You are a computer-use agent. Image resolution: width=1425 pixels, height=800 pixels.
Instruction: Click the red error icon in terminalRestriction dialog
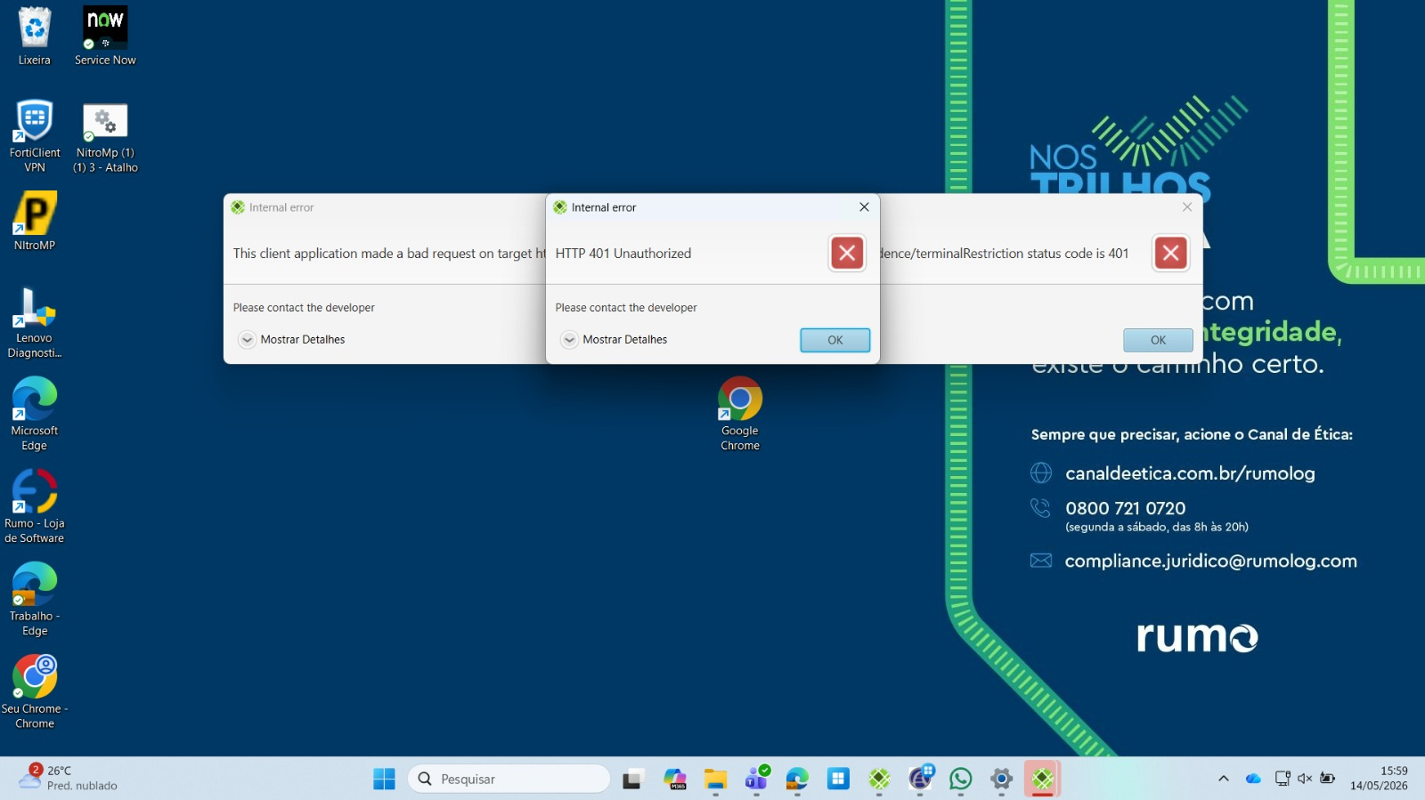pos(1171,254)
